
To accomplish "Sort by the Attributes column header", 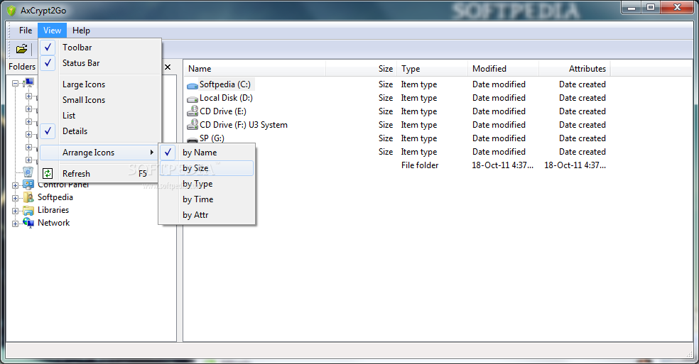I will [575, 69].
